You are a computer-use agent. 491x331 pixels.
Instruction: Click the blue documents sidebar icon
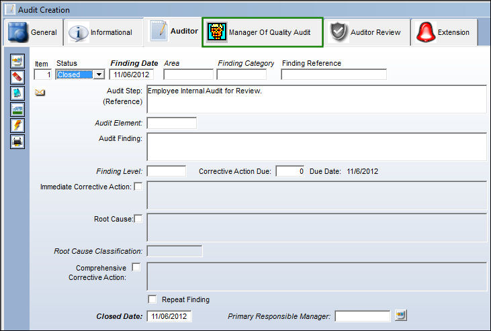(x=17, y=93)
